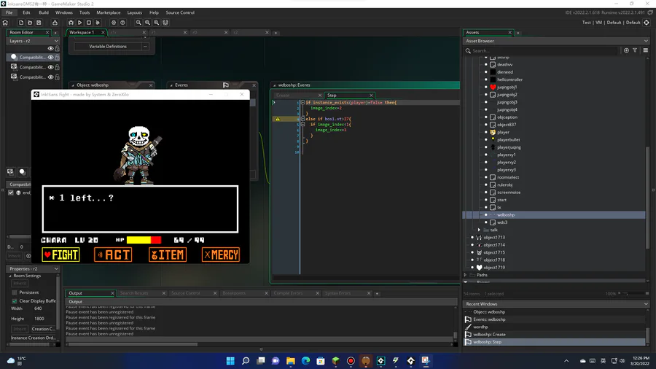The height and width of the screenshot is (369, 656).
Task: Open Game Options gear icon in toolbar
Action: coord(114,23)
